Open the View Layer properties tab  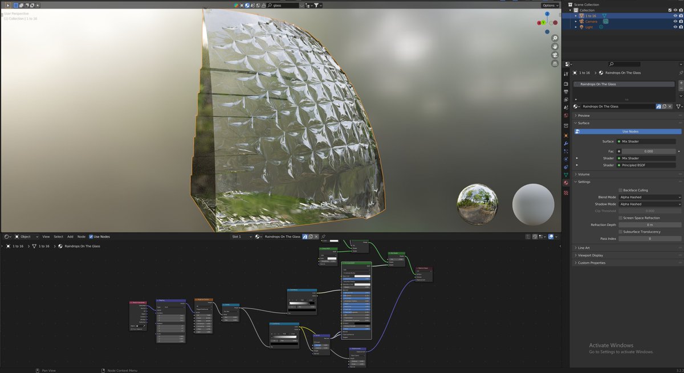(566, 99)
